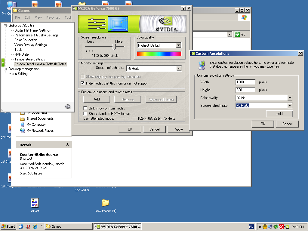Viewport: 308px width, 231px height.
Task: Switch to Games taskbar button
Action: click(x=68, y=226)
